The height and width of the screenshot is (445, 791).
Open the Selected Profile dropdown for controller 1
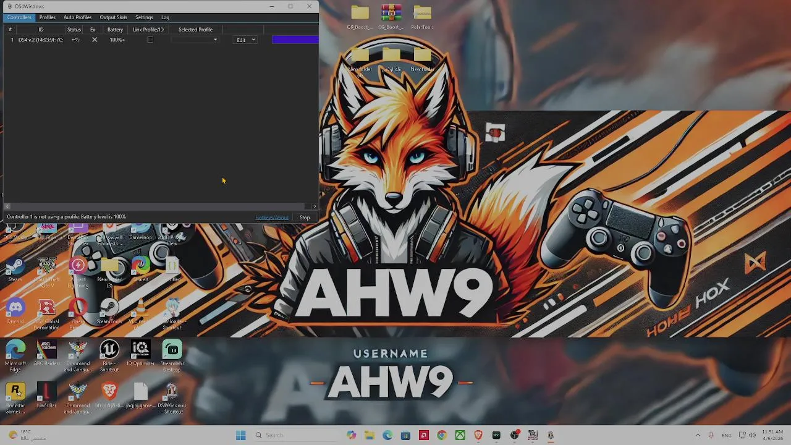(195, 40)
